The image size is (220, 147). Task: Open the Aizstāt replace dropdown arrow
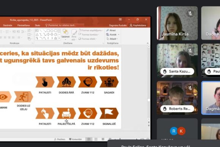(x=119, y=35)
